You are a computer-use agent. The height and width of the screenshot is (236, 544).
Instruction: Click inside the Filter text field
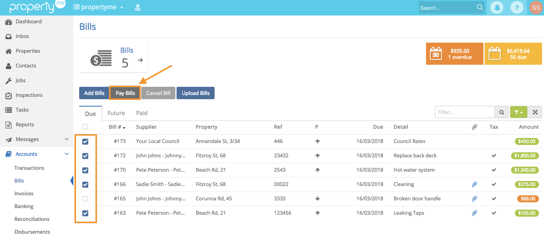pyautogui.click(x=465, y=112)
